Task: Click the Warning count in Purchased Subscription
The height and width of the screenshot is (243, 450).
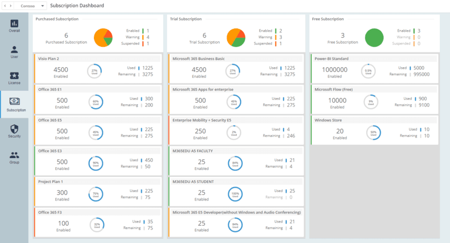Action: (x=148, y=37)
